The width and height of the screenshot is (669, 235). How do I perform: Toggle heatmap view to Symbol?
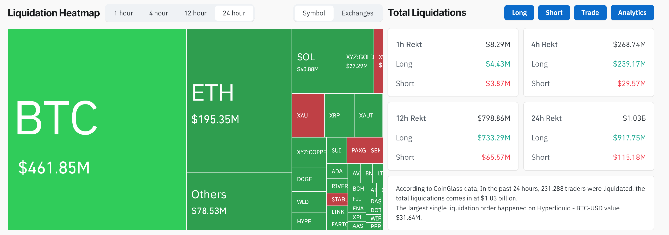click(x=314, y=13)
